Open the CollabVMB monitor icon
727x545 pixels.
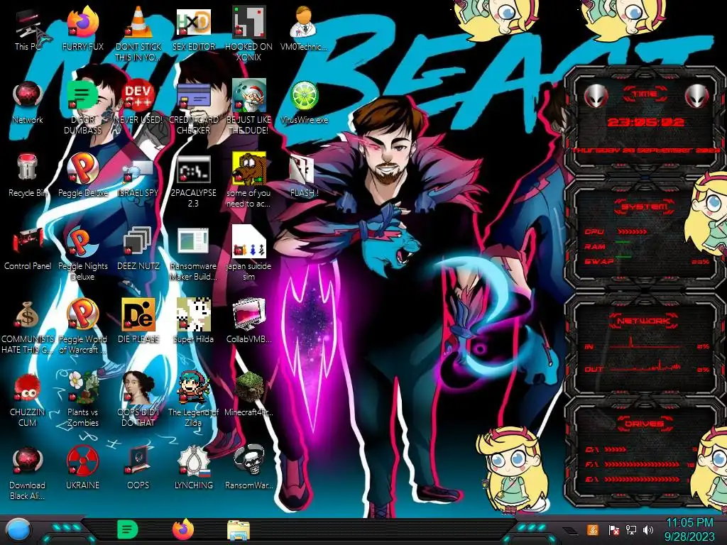pos(248,321)
